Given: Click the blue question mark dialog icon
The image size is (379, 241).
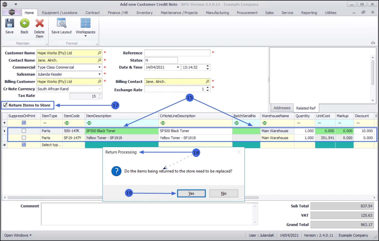Looking at the screenshot, I should (116, 171).
